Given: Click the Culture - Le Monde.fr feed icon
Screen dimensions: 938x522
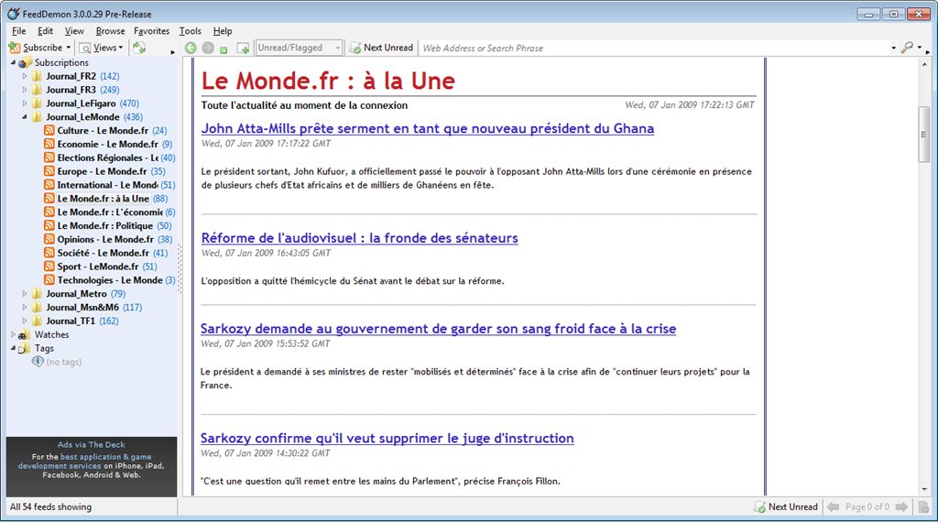Looking at the screenshot, I should tap(49, 130).
